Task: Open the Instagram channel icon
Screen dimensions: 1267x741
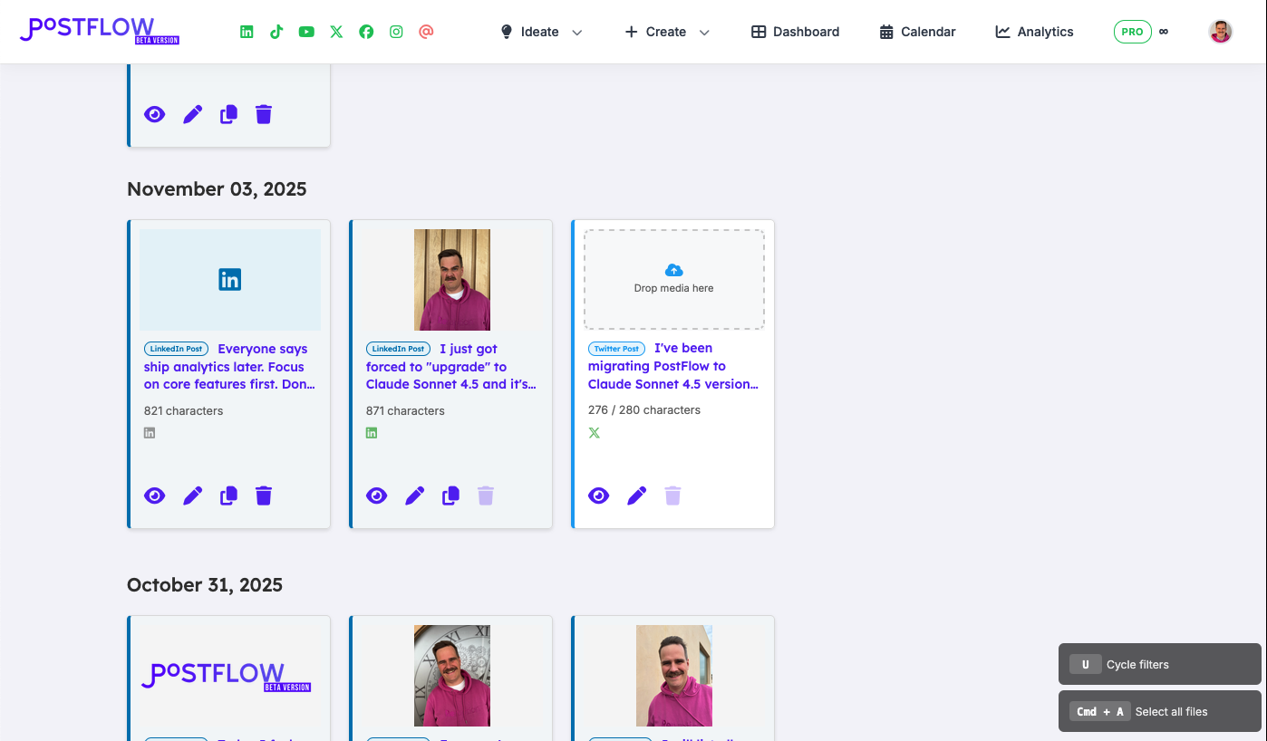Action: (396, 31)
